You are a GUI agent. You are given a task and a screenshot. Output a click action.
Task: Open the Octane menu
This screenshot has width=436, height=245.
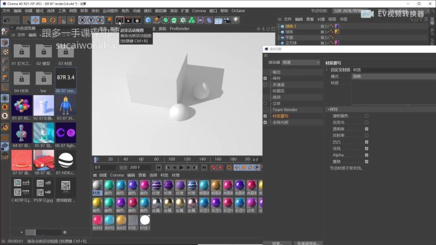click(x=238, y=11)
